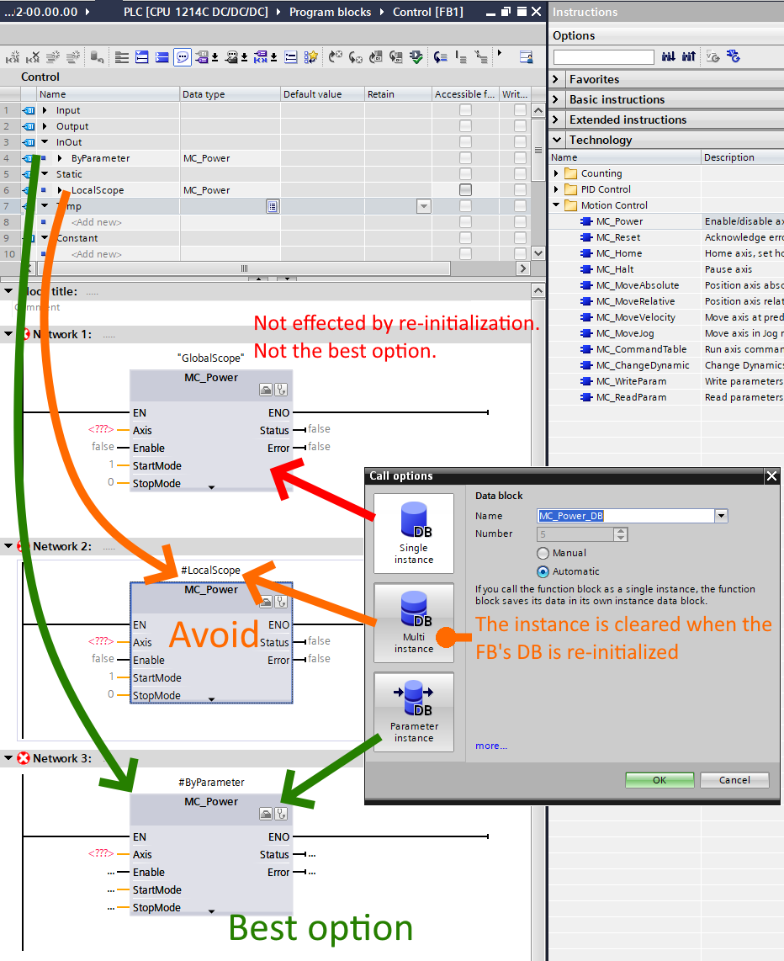The width and height of the screenshot is (784, 961).
Task: Toggle Accessible checkbox in the InOut row
Action: click(x=465, y=141)
